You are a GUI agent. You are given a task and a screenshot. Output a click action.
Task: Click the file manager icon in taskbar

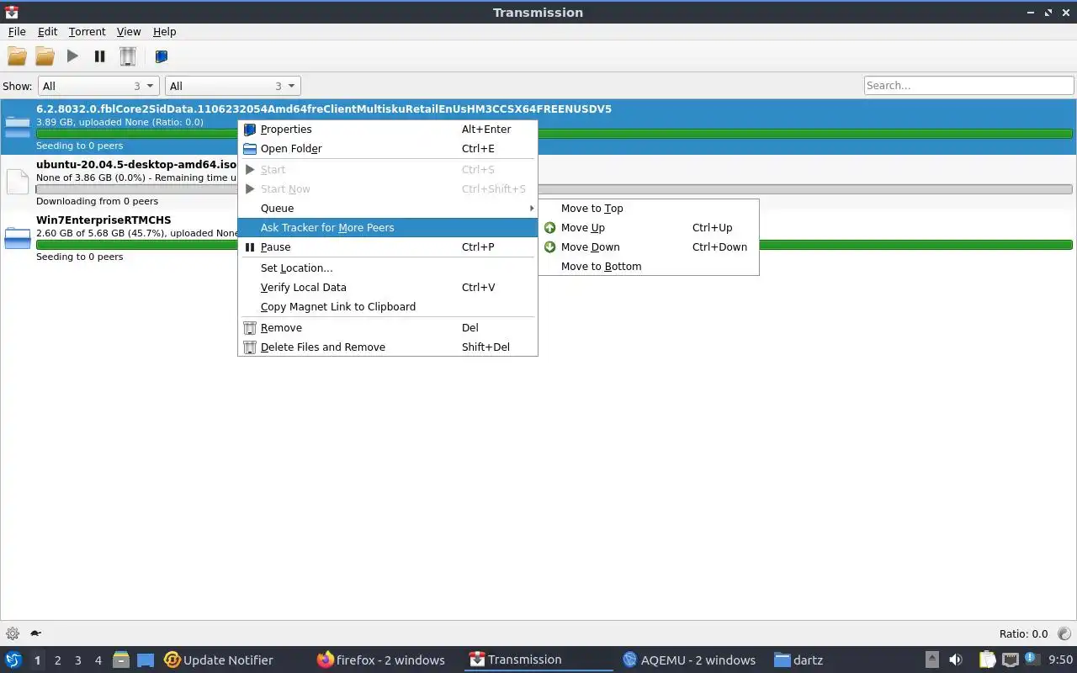121,660
